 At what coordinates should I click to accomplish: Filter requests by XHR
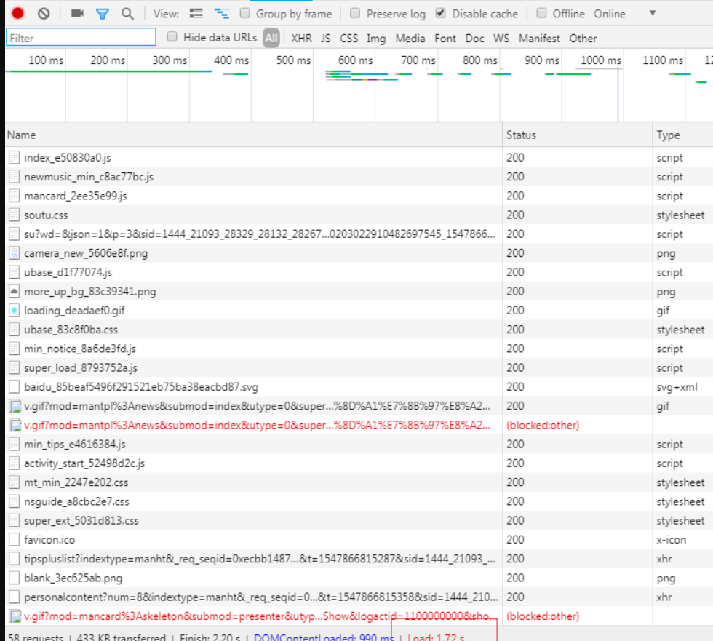[x=301, y=39]
